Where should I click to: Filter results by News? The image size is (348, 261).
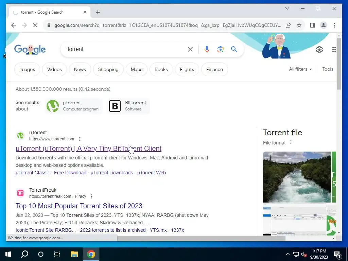(80, 69)
